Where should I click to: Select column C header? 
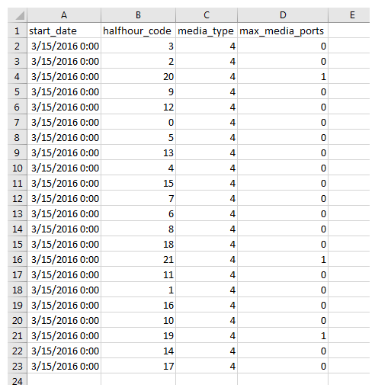(x=207, y=15)
